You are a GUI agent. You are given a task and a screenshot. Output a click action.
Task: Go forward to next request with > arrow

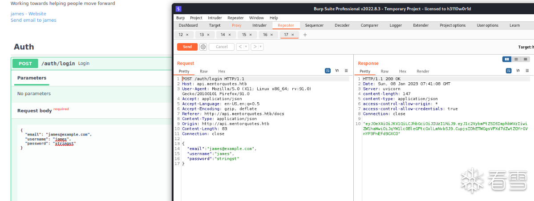pos(255,47)
